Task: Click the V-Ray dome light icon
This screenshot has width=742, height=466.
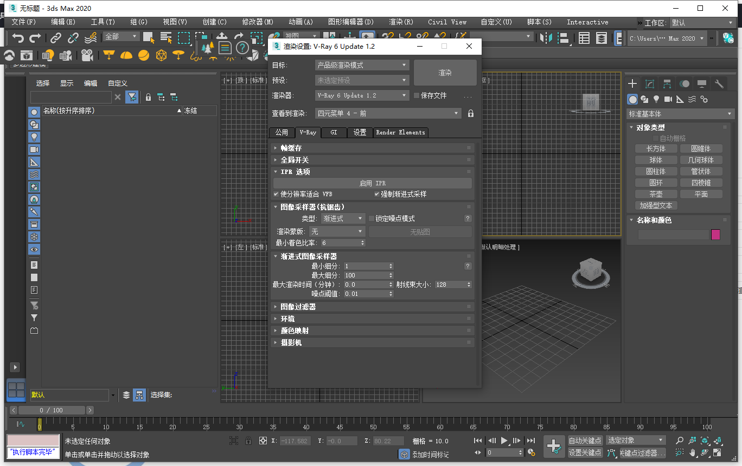Action: tap(126, 55)
